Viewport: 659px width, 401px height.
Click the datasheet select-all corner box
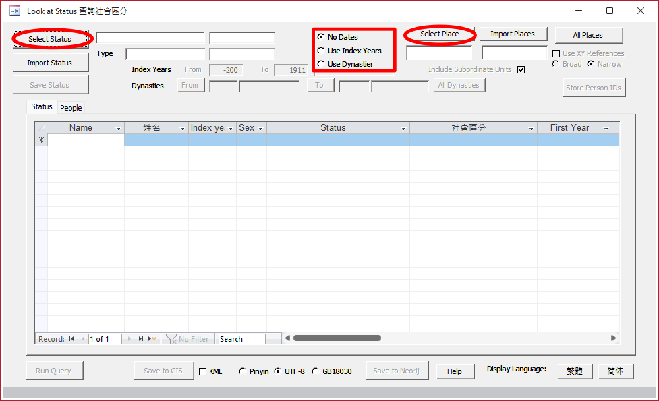click(x=41, y=128)
